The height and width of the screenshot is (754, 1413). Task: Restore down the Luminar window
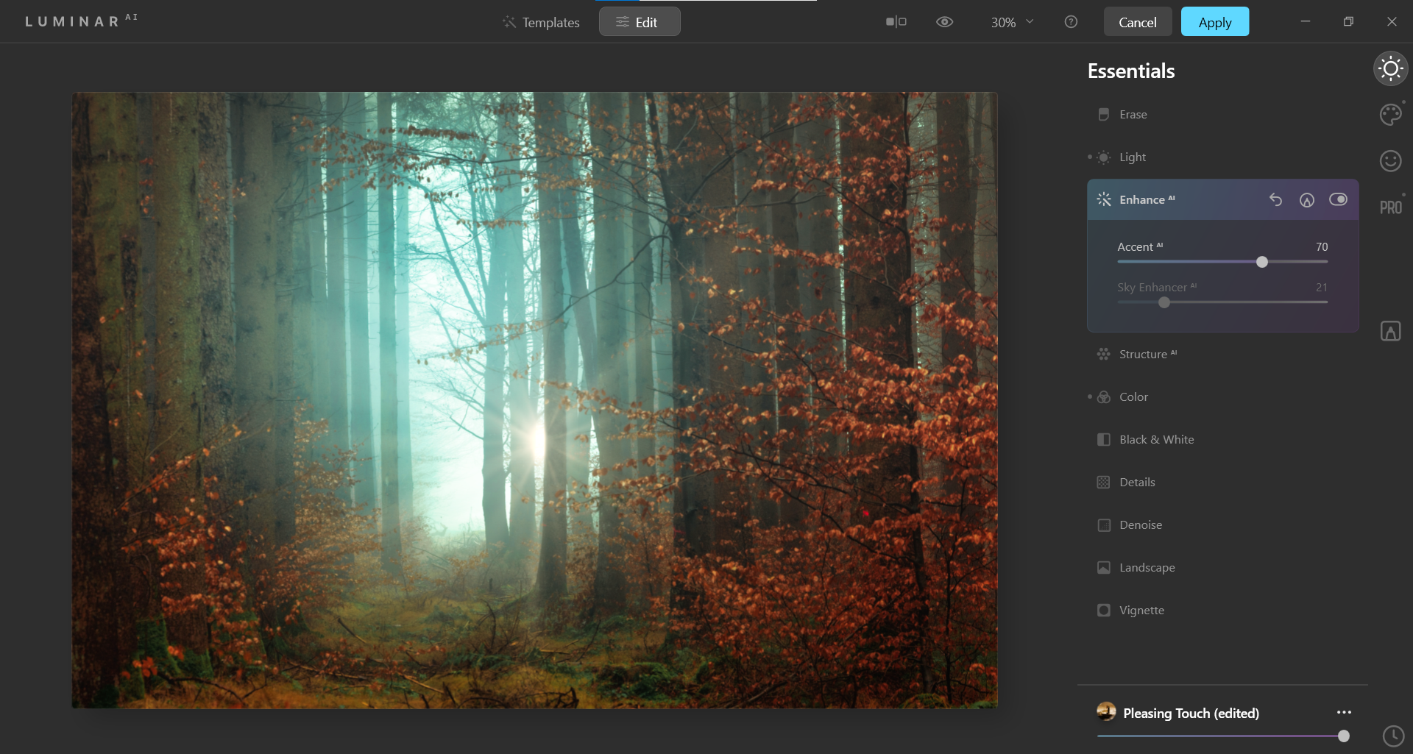click(1348, 21)
